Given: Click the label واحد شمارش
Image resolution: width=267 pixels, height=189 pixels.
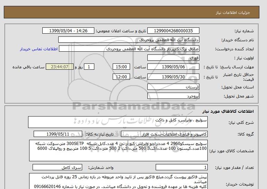Looking at the screenshot, I should point(101,168).
